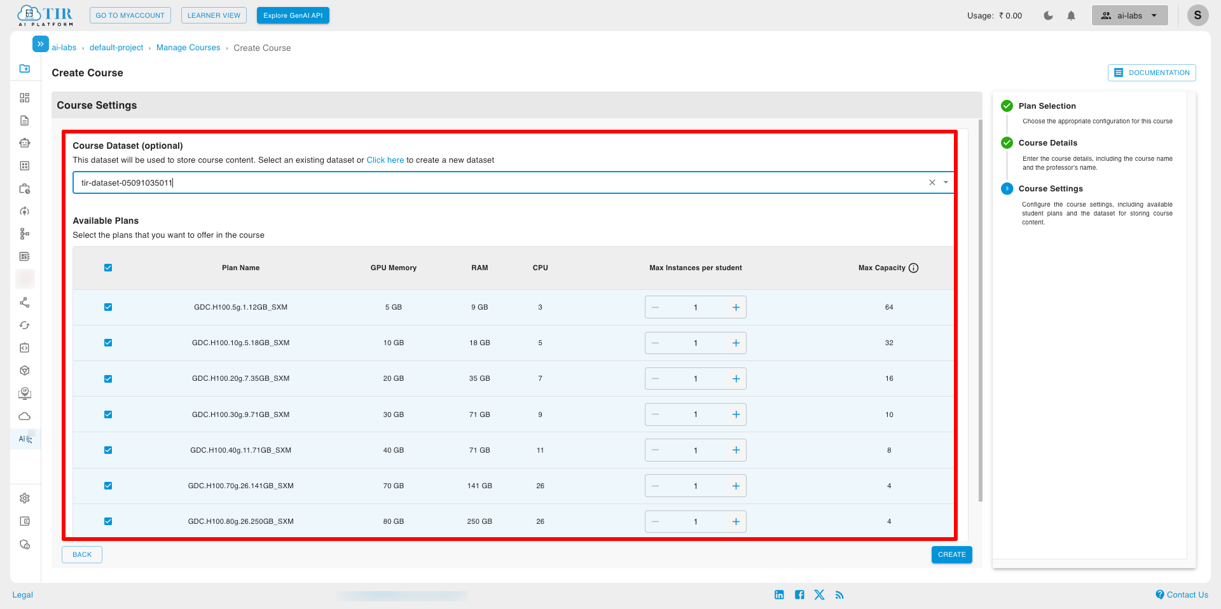Uncheck plan GDC.H100.70g.26.141GB_SXM
Viewport: 1221px width, 609px height.
(108, 486)
